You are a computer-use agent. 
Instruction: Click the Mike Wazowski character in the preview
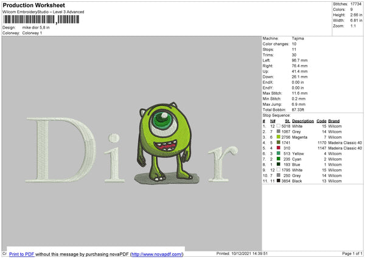coord(165,142)
